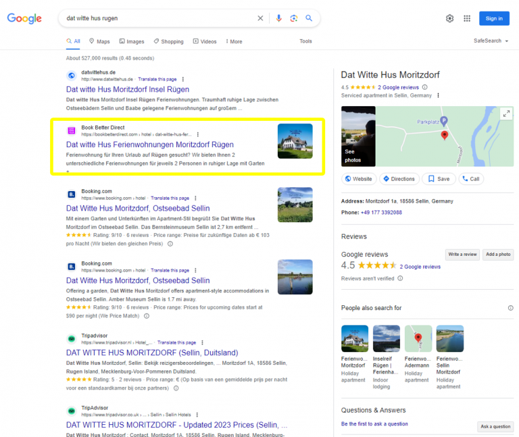Open more options for second Booking.com result
This screenshot has width=519, height=437.
tap(195, 270)
